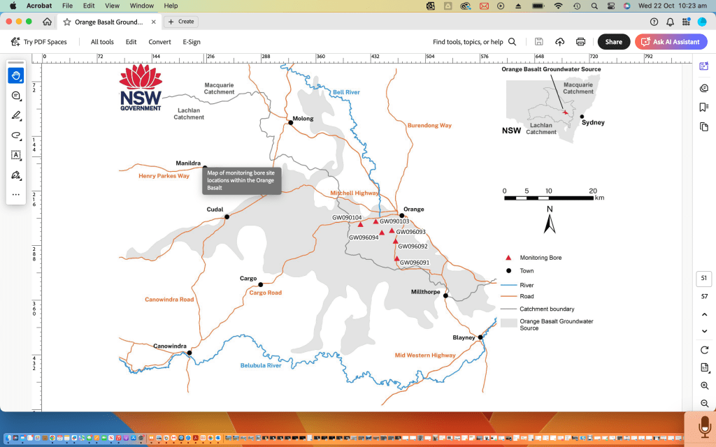Pick the freehand draw loop tool

[15, 135]
